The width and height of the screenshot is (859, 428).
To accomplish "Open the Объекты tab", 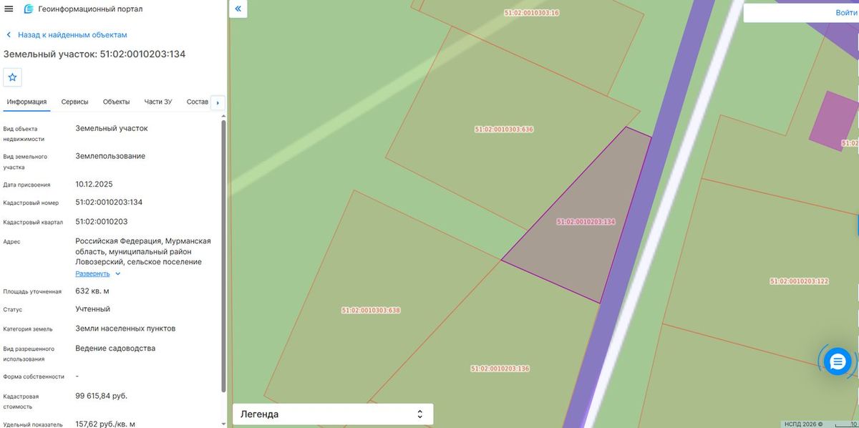I will [117, 102].
